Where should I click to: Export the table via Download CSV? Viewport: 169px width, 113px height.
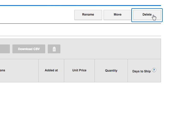(x=29, y=49)
